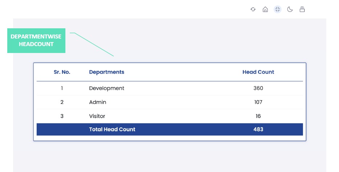
Task: Toggle dark mode with the moon icon
Action: 290,9
